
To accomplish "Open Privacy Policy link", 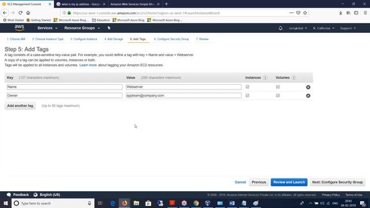I will 331,195.
